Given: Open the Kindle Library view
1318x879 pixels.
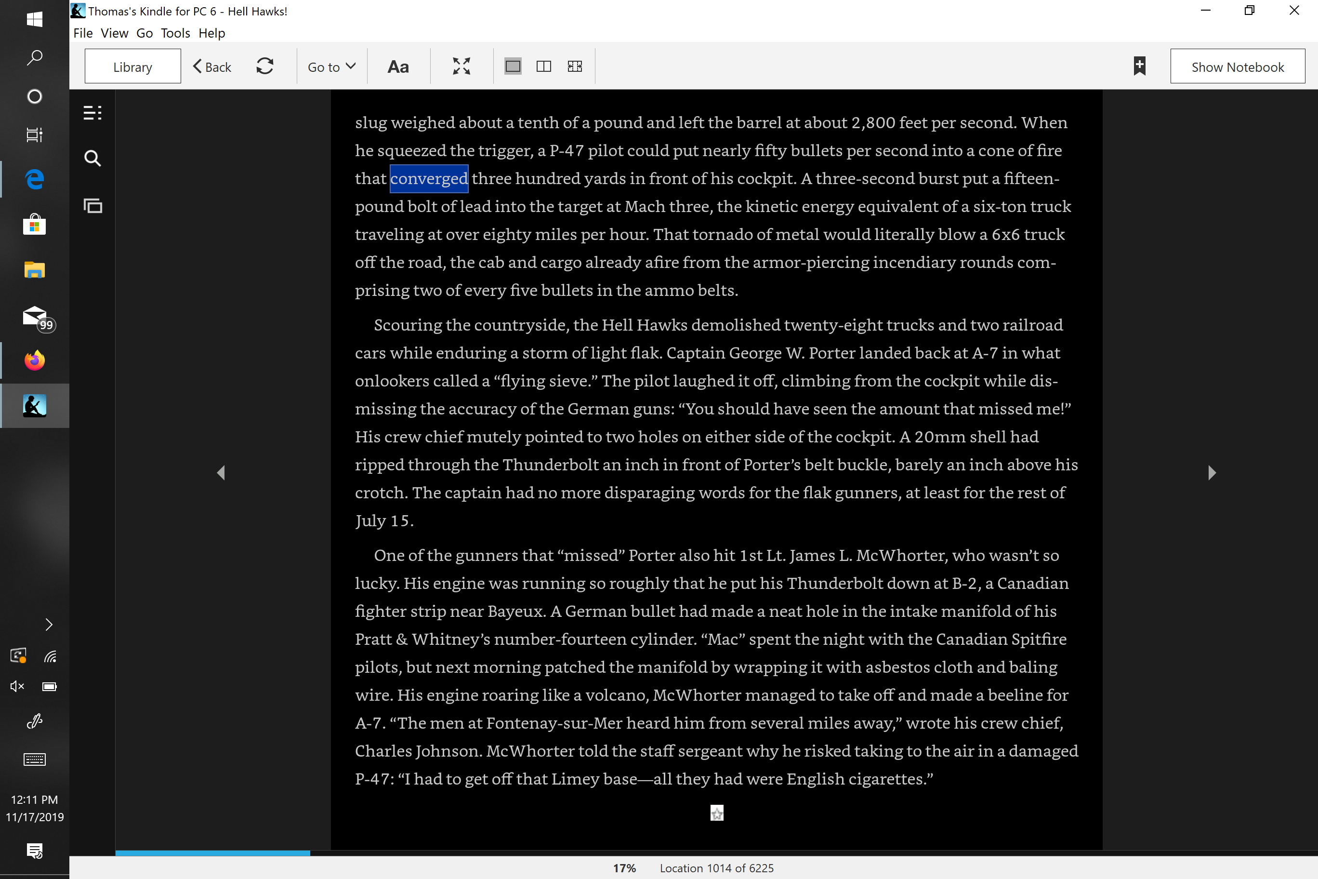Looking at the screenshot, I should tap(132, 66).
